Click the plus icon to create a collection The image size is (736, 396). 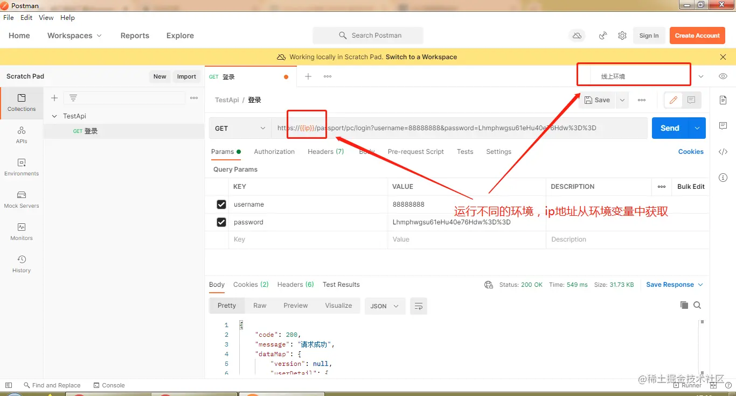tap(54, 98)
